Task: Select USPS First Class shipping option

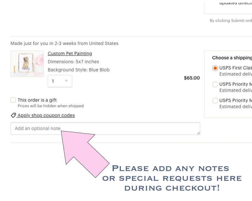Action: tap(215, 68)
